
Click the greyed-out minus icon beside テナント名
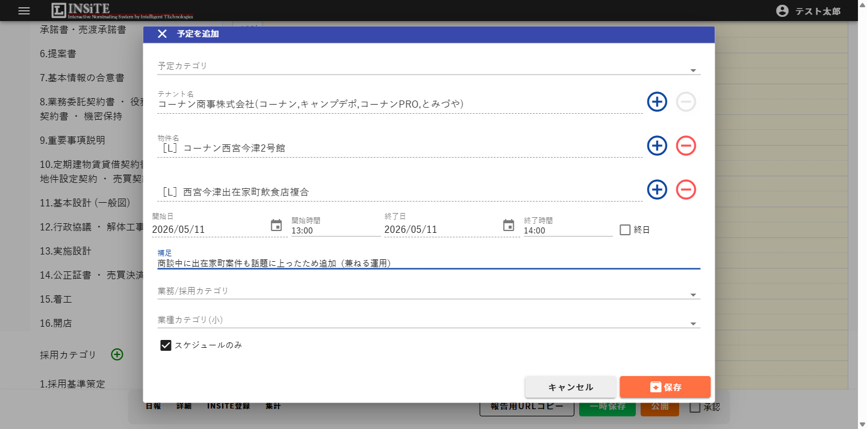pyautogui.click(x=686, y=102)
